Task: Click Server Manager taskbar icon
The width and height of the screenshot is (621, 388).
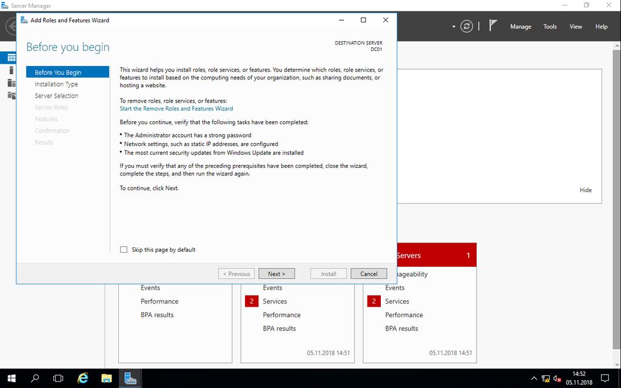Action: pos(130,378)
